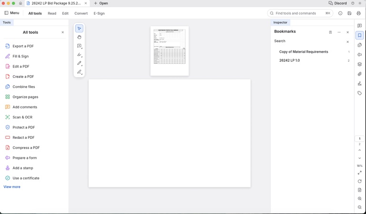Image resolution: width=366 pixels, height=214 pixels.
Task: Click the View more link
Action: coord(12,187)
